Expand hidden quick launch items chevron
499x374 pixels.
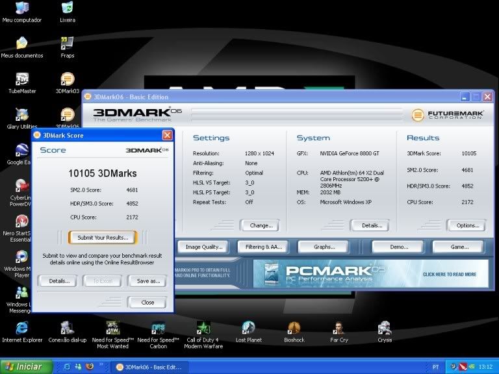101,364
